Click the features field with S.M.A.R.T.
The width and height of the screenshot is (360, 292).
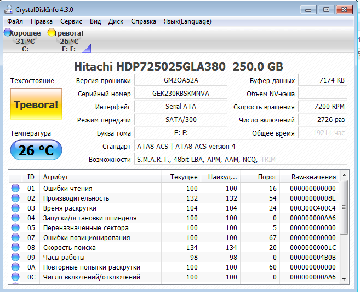tap(241, 159)
